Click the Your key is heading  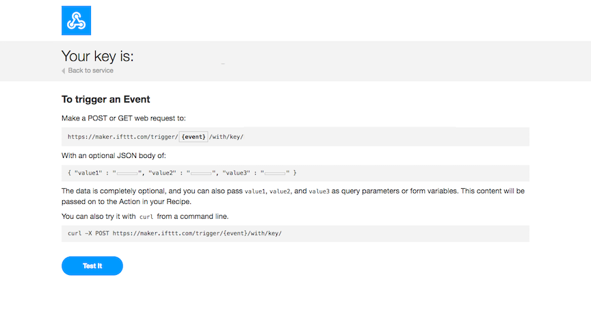[x=98, y=56]
